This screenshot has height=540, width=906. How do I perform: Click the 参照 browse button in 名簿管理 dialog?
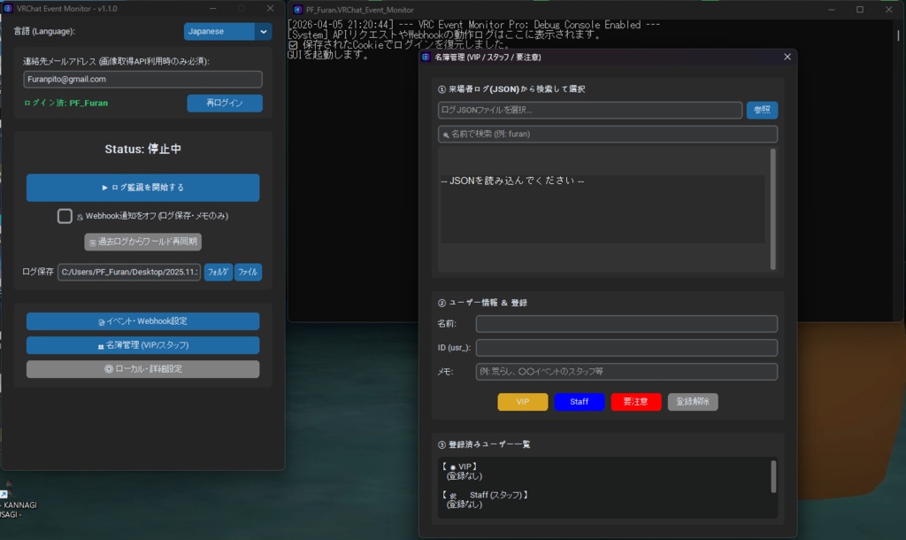pyautogui.click(x=762, y=110)
